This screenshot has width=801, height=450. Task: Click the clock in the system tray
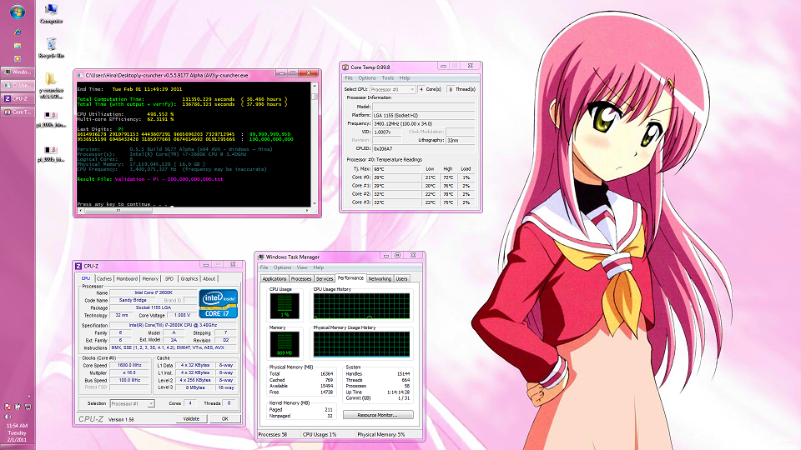(x=18, y=429)
